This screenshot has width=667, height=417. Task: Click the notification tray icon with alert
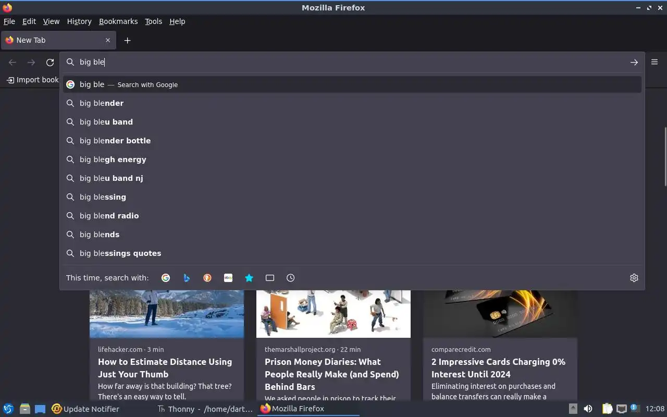tap(635, 408)
